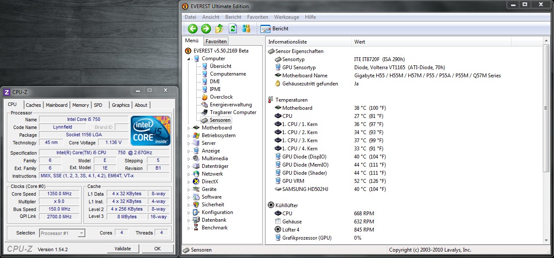The height and width of the screenshot is (258, 554).
Task: Click the Kühllüfter fan section icon
Action: (271, 205)
